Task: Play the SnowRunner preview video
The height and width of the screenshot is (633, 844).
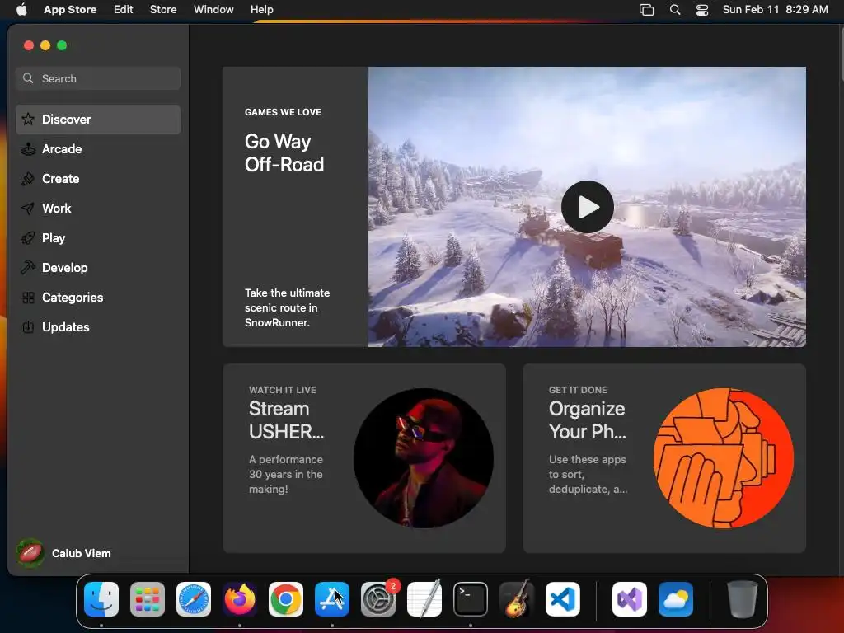Action: (587, 207)
